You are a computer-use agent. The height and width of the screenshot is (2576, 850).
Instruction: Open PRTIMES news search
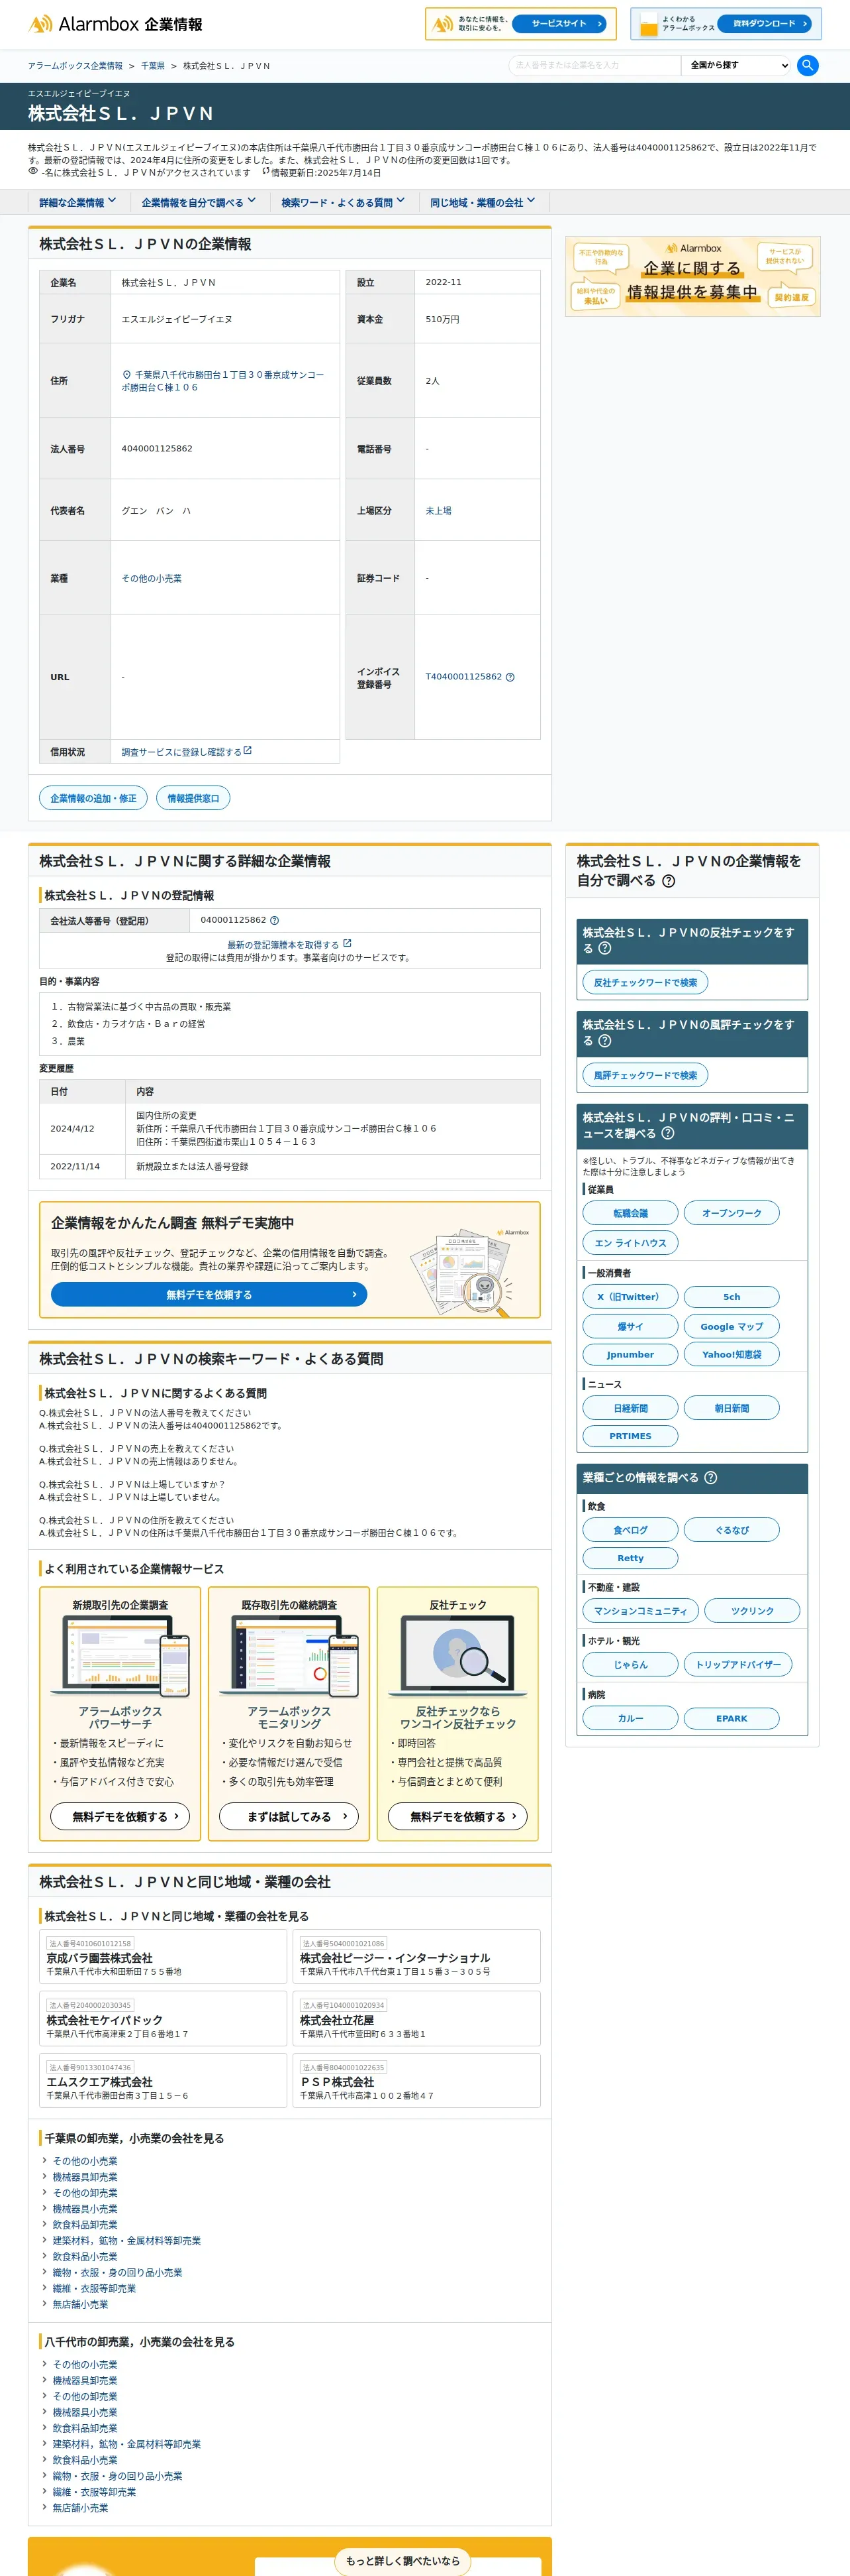click(x=630, y=1436)
